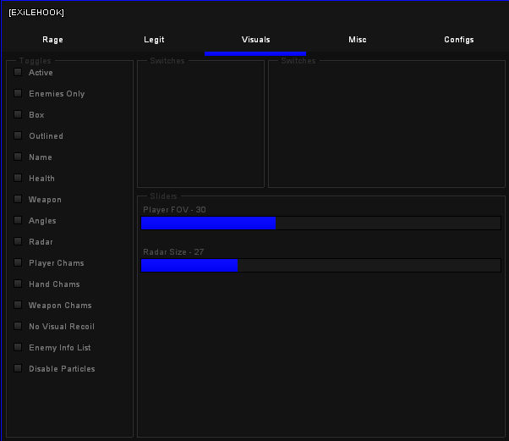Check the Angles option
The width and height of the screenshot is (509, 441).
point(18,220)
